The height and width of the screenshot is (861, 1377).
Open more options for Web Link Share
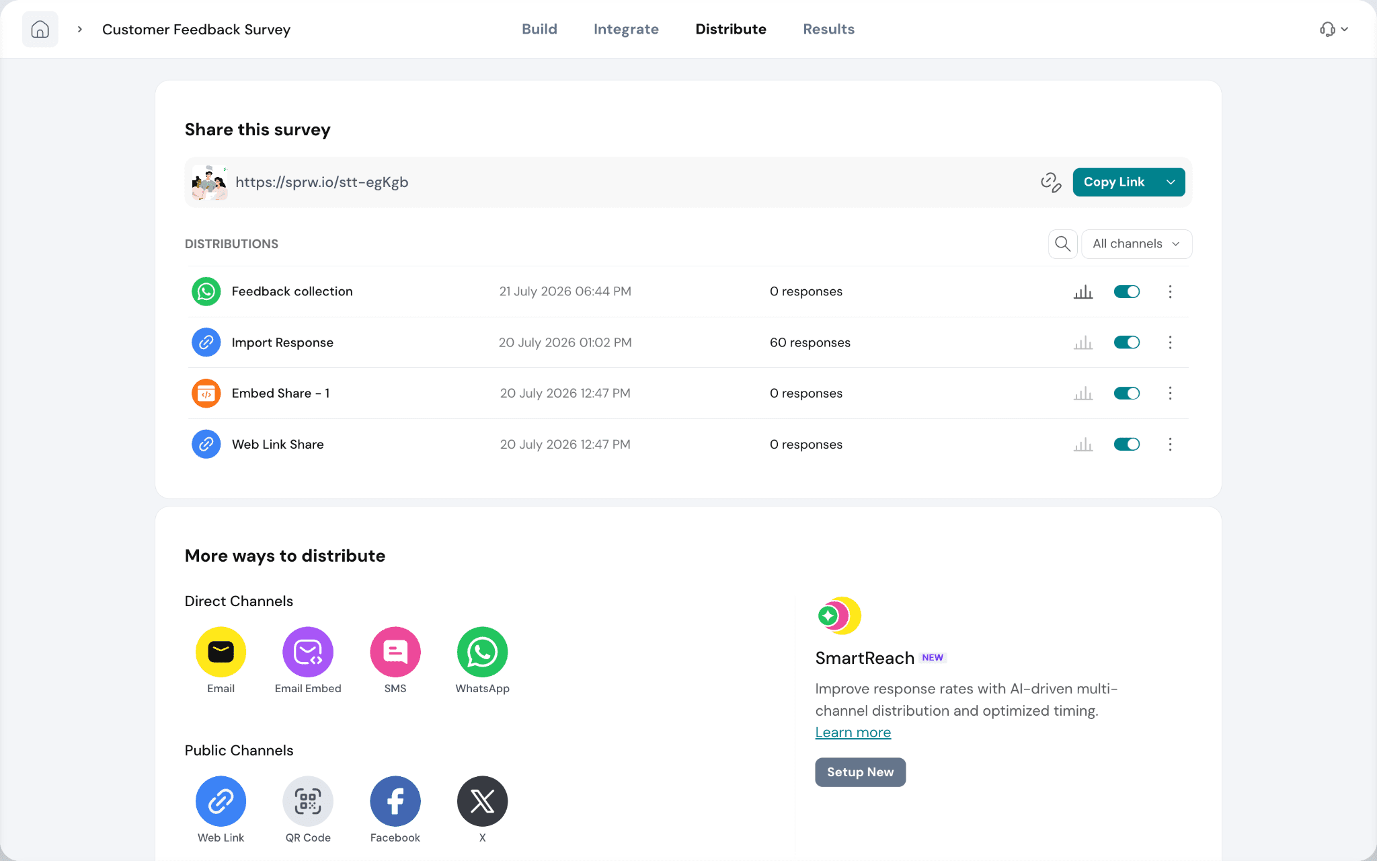1170,445
